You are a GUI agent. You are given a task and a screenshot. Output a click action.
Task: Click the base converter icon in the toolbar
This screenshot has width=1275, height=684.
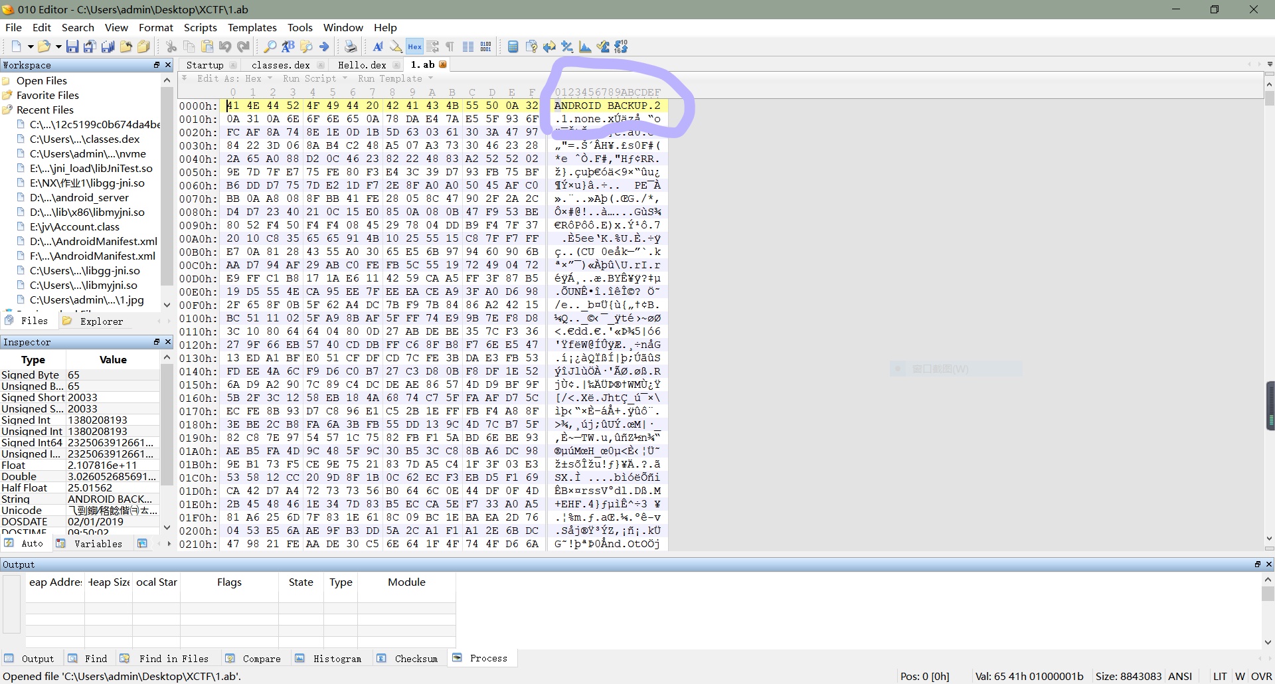(622, 46)
